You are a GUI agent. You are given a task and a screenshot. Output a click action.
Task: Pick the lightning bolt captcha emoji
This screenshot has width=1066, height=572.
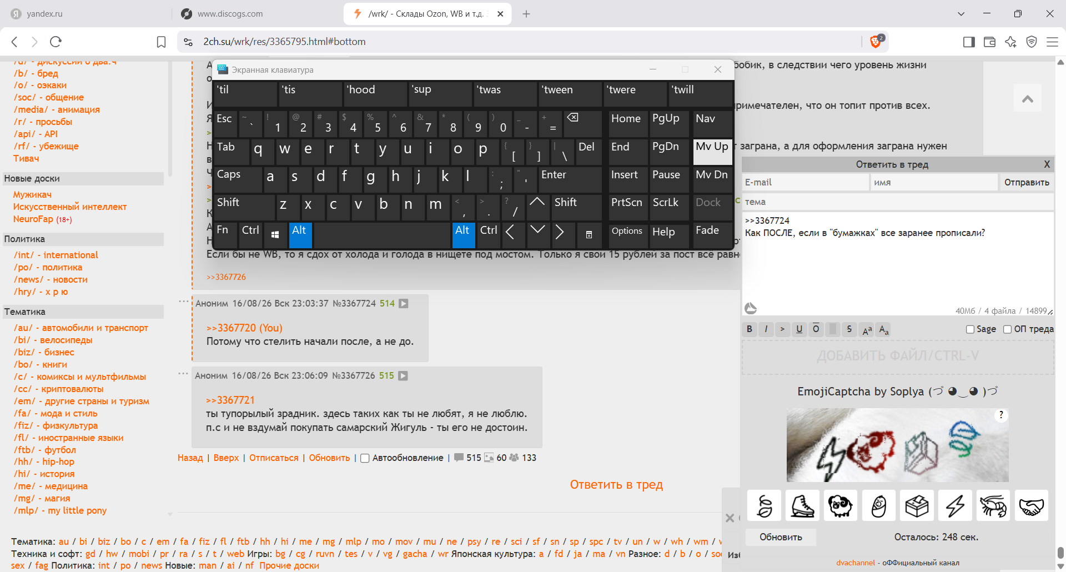pyautogui.click(x=955, y=505)
